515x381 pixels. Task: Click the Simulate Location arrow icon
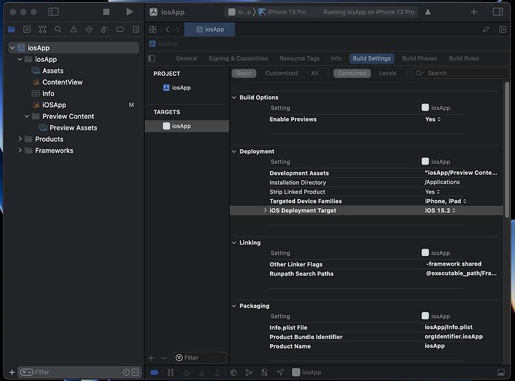coord(279,372)
